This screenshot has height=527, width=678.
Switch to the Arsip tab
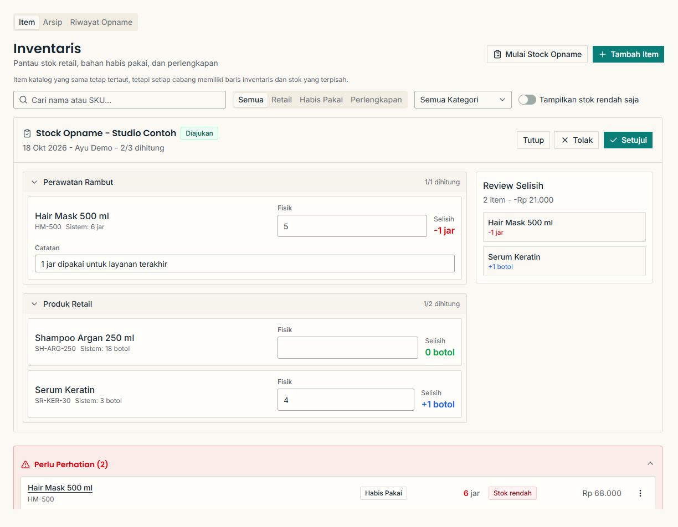coord(53,22)
